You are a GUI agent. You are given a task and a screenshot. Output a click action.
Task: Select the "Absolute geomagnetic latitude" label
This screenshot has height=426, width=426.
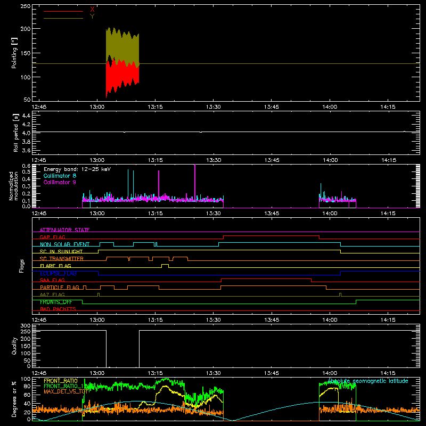click(368, 381)
